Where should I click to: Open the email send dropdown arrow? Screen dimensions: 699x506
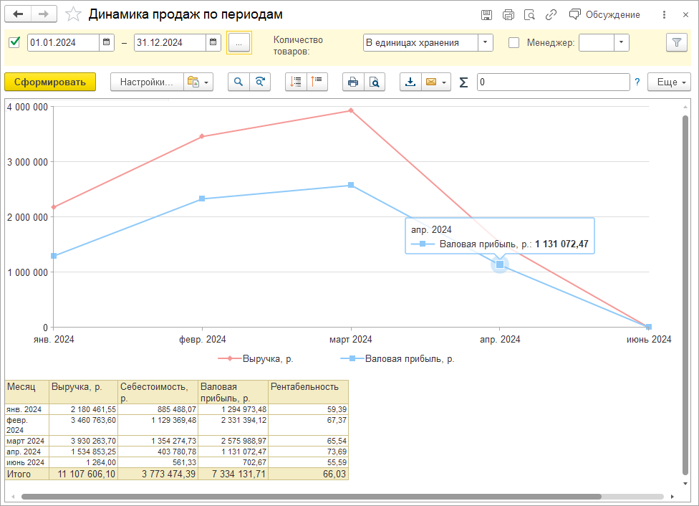(445, 82)
